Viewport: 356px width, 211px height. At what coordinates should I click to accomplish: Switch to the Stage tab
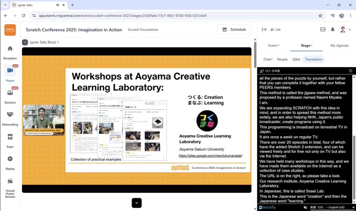(x=306, y=46)
